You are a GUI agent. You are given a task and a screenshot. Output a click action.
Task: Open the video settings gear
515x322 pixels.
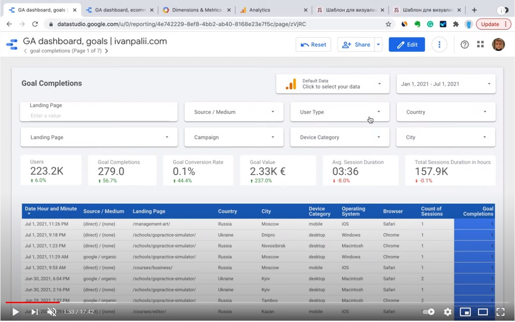tap(447, 312)
